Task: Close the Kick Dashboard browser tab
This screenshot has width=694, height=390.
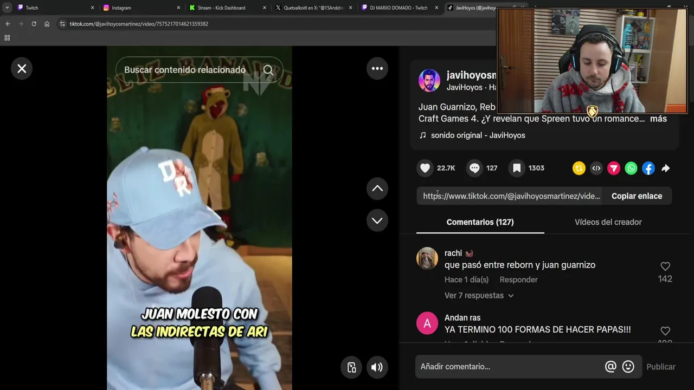Action: point(265,8)
